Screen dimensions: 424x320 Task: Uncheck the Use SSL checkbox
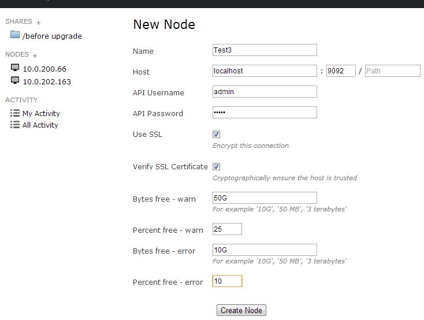tap(216, 134)
